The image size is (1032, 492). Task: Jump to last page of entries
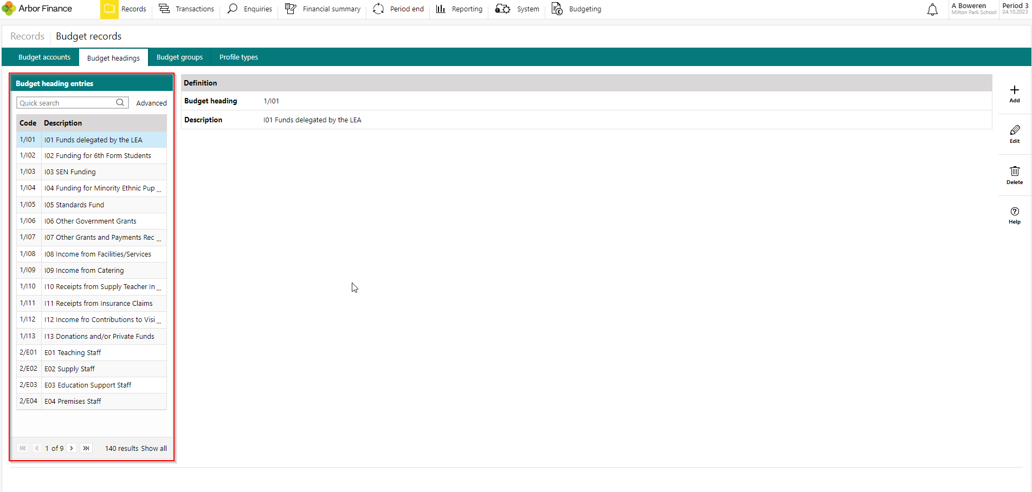coord(86,448)
